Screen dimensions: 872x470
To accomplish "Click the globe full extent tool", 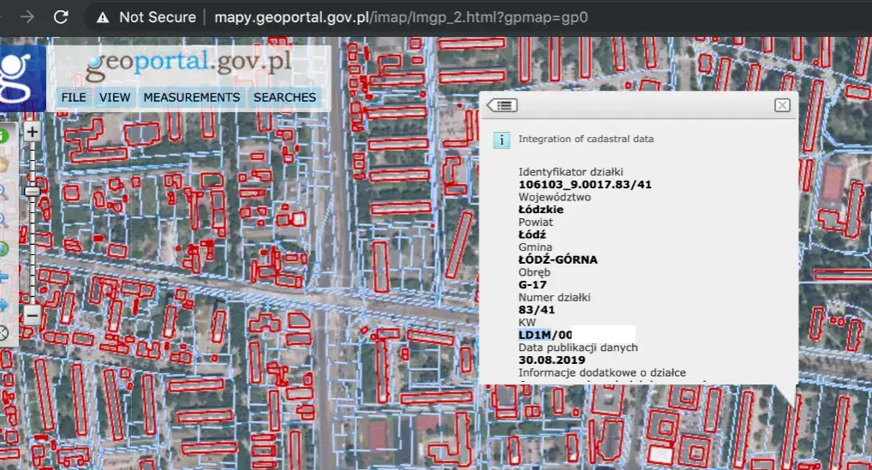I will coord(3,249).
